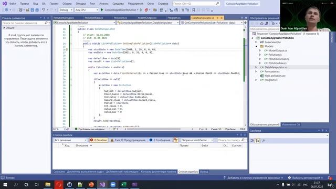Open Excel from the taskbar
The width and height of the screenshot is (336, 189).
pos(124,184)
